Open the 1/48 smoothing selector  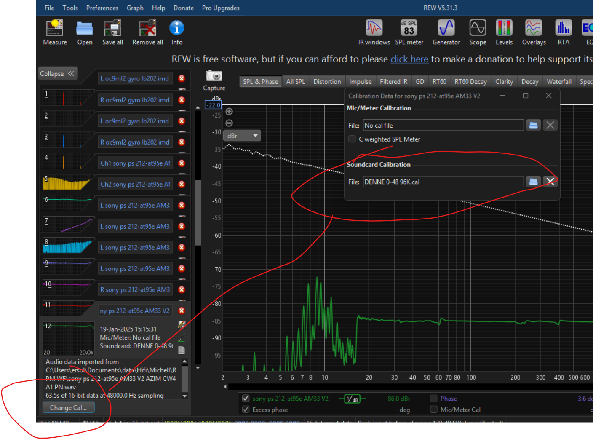click(352, 399)
